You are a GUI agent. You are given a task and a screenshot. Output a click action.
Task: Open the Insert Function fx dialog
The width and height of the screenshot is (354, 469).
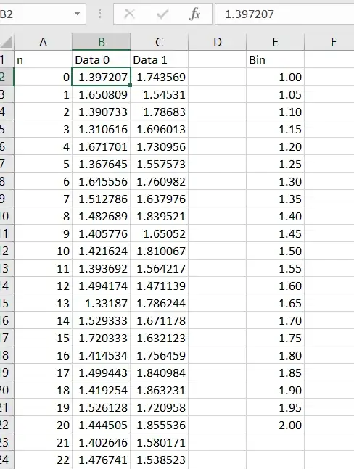[194, 14]
